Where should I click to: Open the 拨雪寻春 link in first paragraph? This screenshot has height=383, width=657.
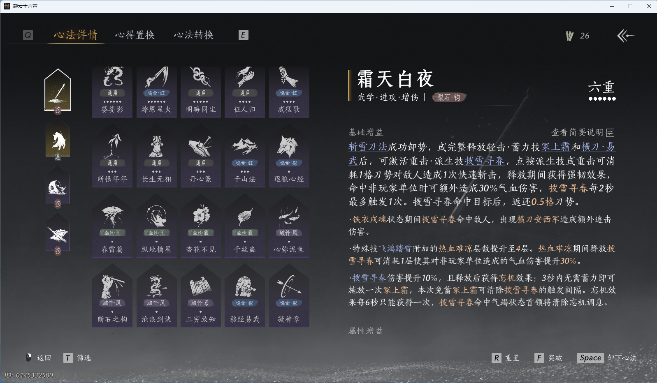[x=485, y=161]
